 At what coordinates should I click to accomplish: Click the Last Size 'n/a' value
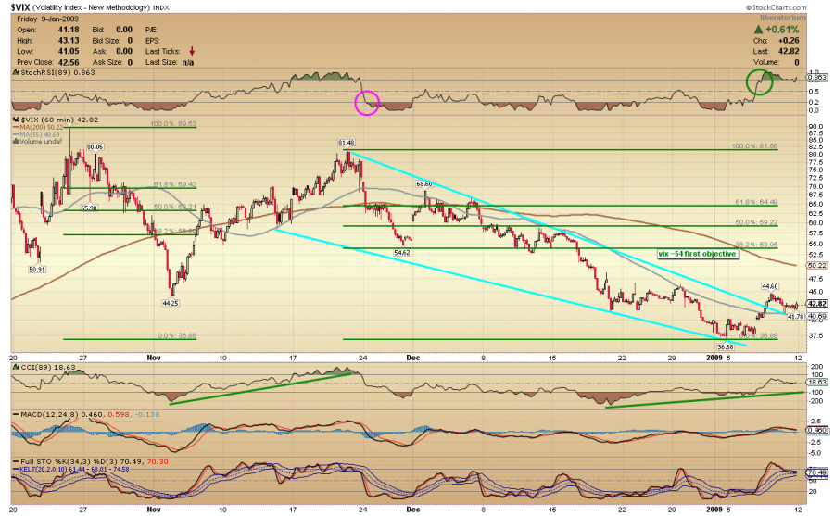188,62
